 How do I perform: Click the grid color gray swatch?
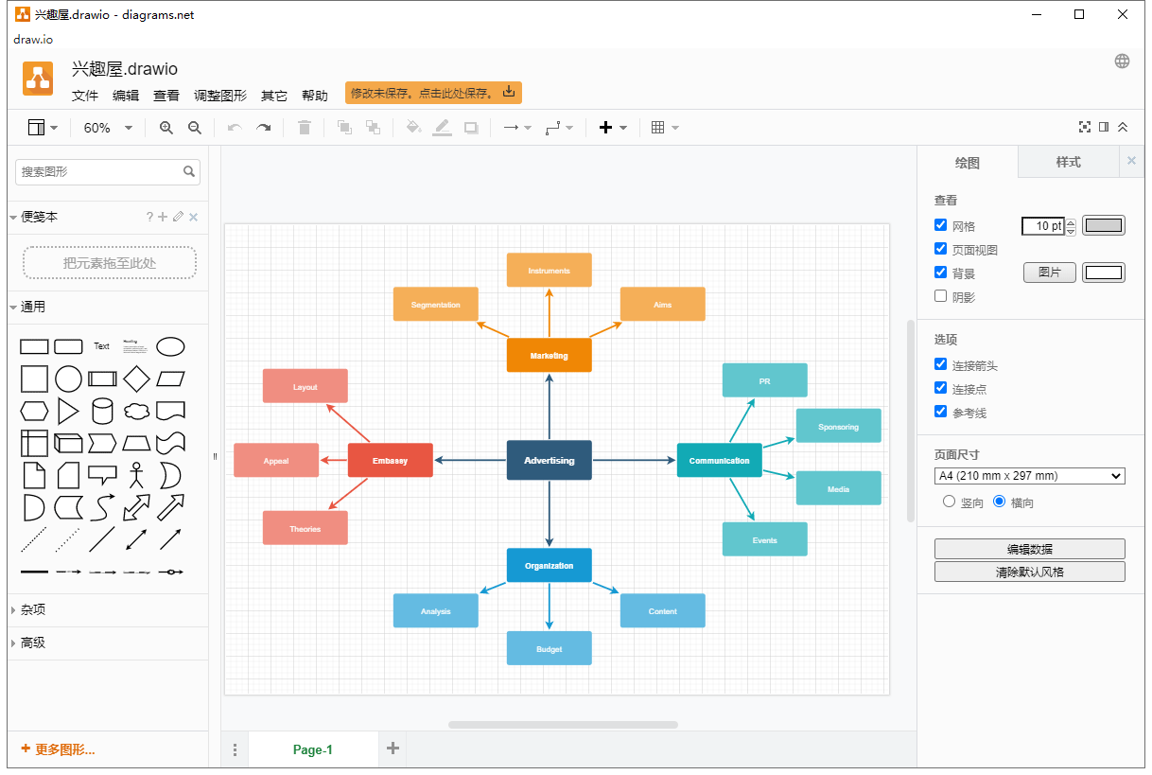[x=1104, y=225]
